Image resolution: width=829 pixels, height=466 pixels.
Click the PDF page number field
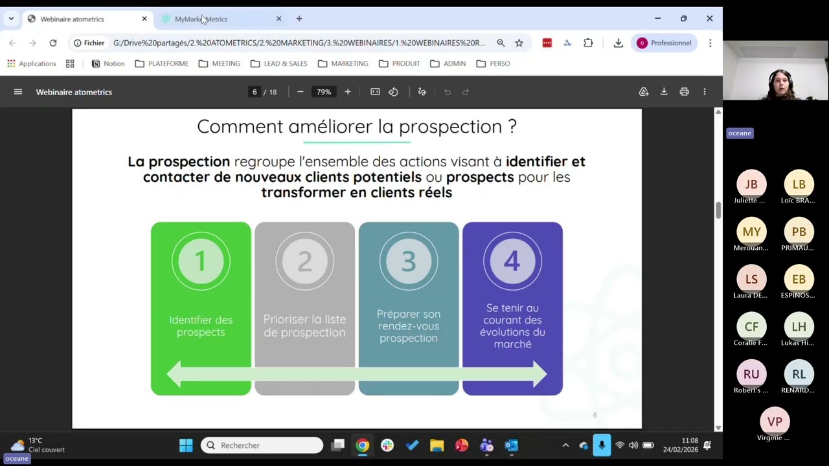pyautogui.click(x=255, y=92)
